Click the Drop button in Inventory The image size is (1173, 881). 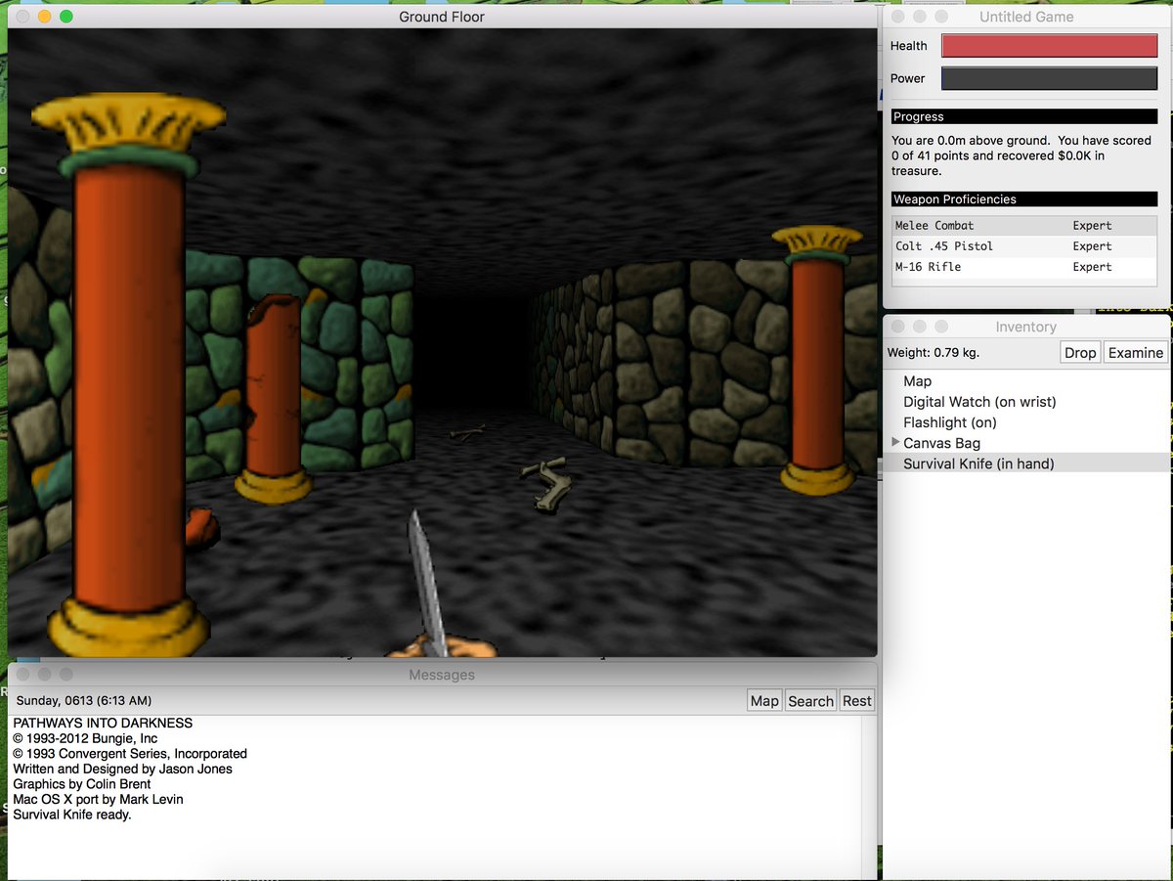coord(1080,353)
